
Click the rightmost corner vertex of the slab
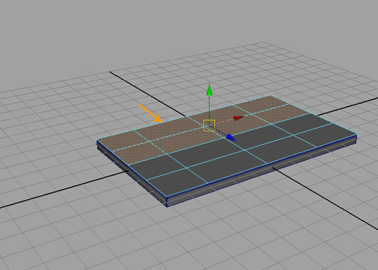[x=355, y=135]
